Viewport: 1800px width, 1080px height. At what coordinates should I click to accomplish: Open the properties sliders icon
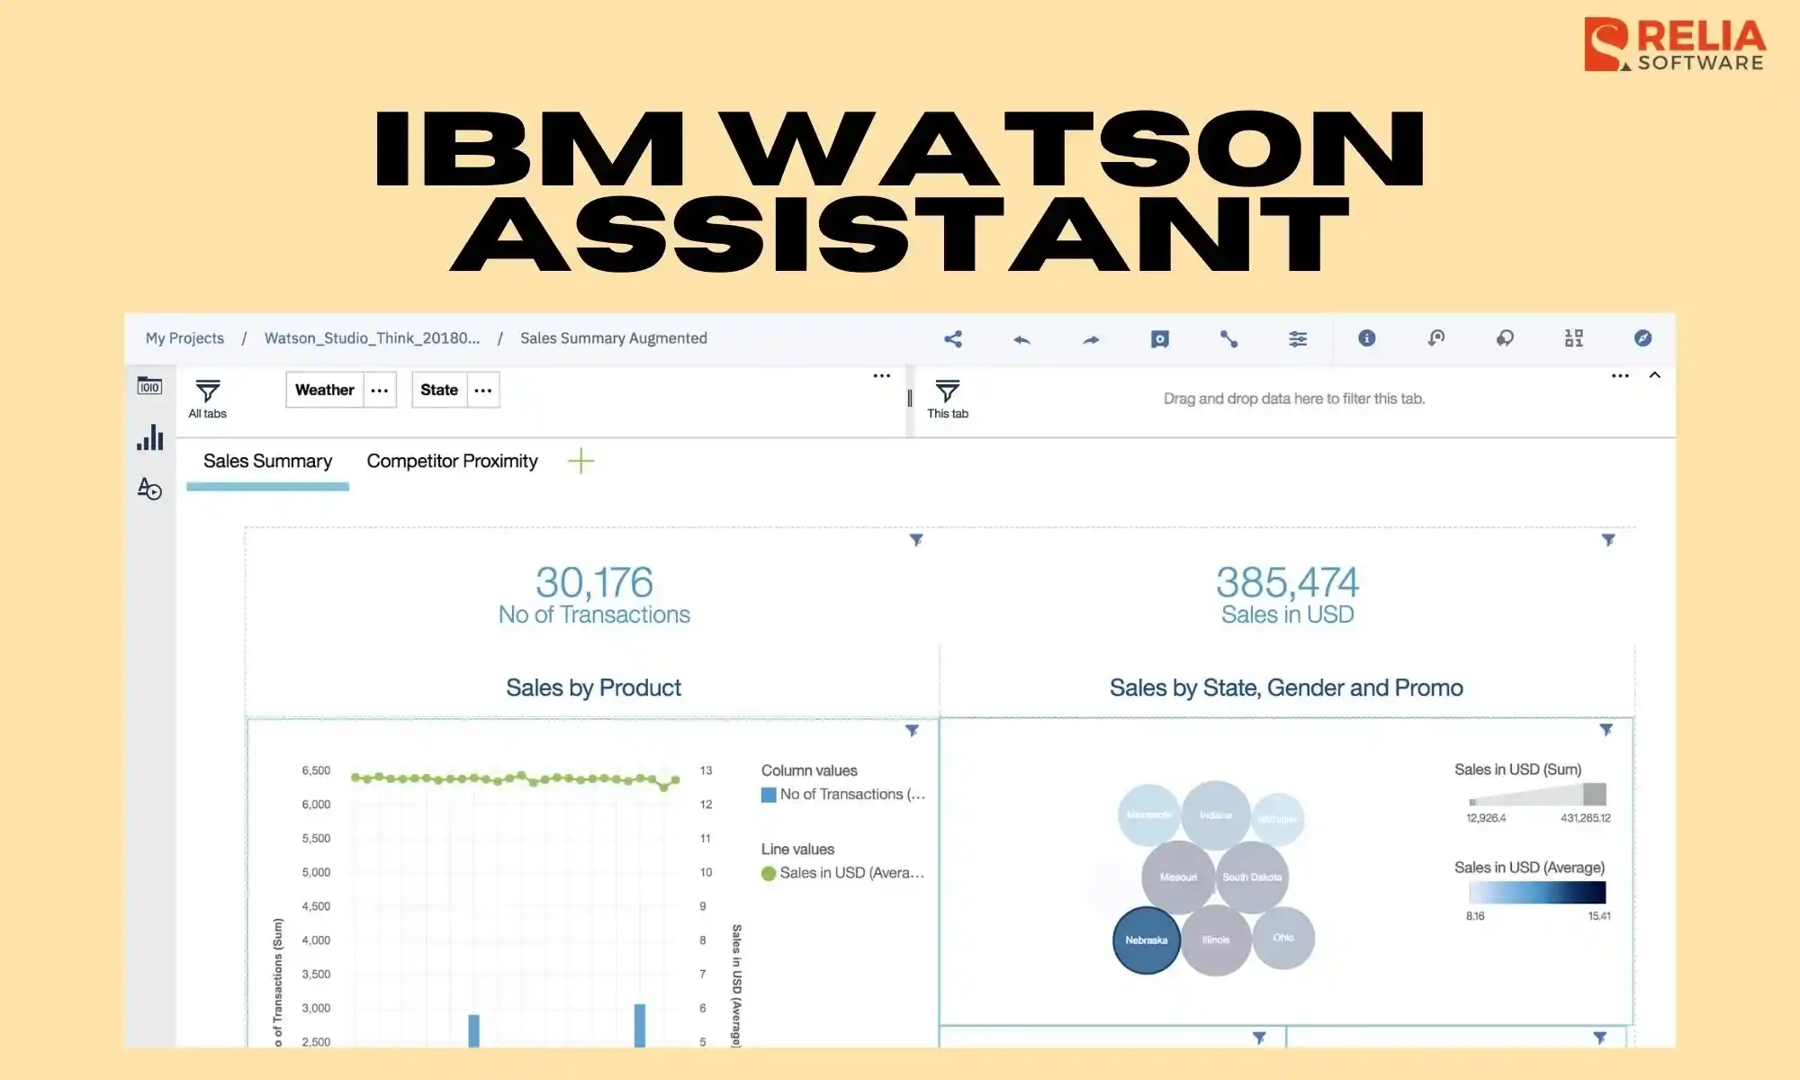pyautogui.click(x=1298, y=338)
